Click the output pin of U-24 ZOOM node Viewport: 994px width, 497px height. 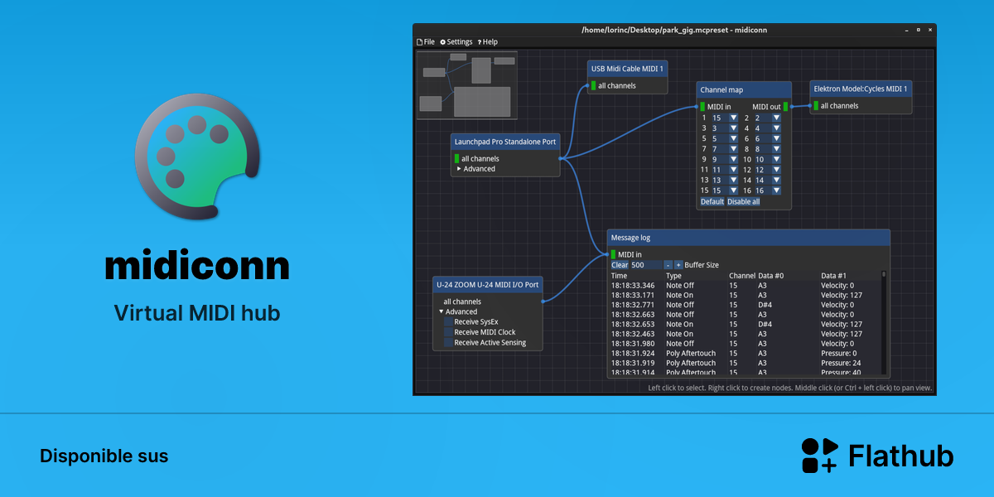tap(543, 302)
